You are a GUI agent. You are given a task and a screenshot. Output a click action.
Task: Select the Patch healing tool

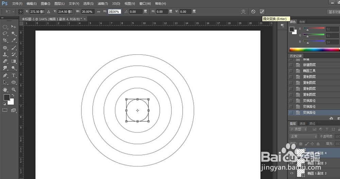(x=5, y=48)
